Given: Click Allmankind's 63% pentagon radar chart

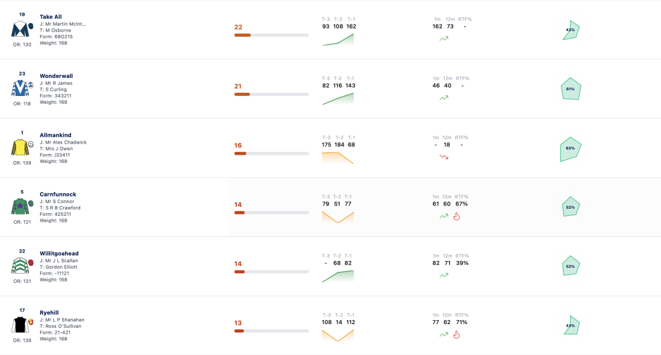Looking at the screenshot, I should point(571,149).
